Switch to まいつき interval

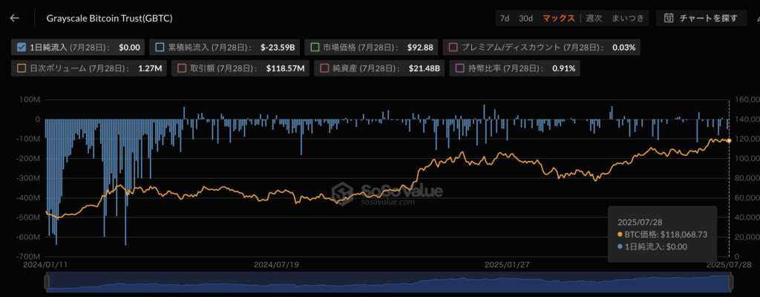click(628, 19)
